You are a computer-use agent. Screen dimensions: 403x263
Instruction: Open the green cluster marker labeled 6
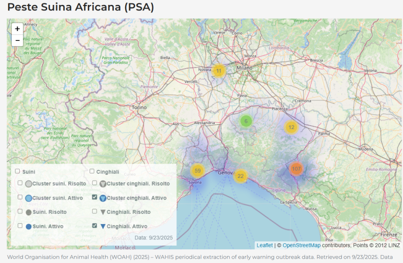[246, 121]
